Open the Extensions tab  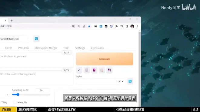(x=97, y=48)
